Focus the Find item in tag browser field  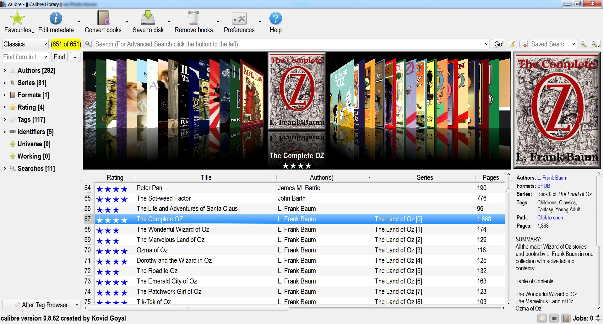(x=25, y=57)
